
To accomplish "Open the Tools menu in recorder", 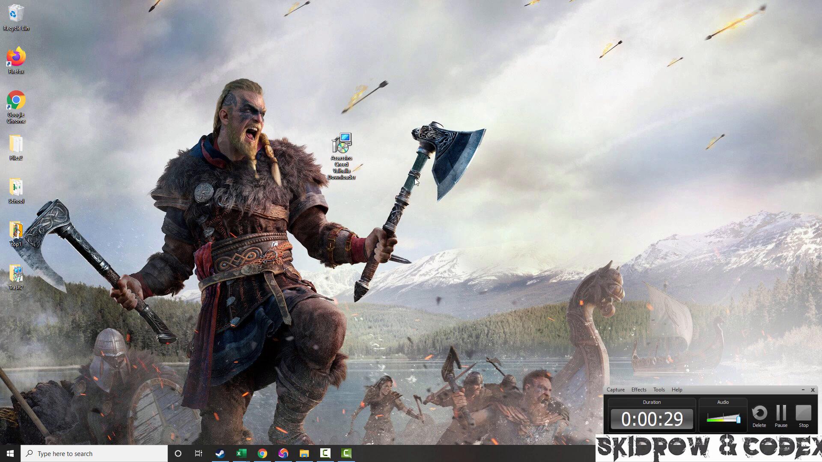I will click(659, 390).
